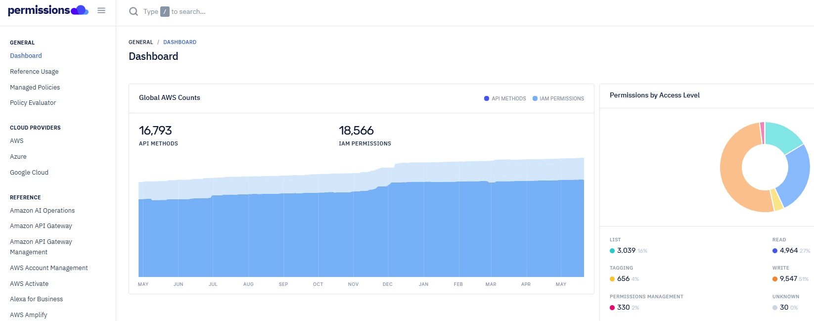Click the pink Permissions Management dot
The image size is (814, 321).
pos(612,308)
